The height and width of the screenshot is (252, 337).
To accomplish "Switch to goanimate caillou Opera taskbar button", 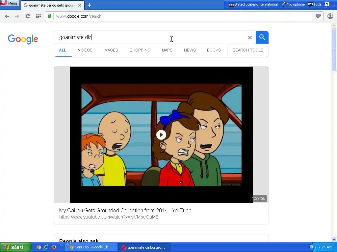I will (x=145, y=247).
